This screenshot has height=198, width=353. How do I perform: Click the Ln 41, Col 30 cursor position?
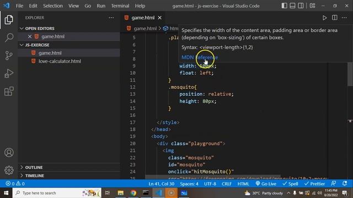coord(161,184)
